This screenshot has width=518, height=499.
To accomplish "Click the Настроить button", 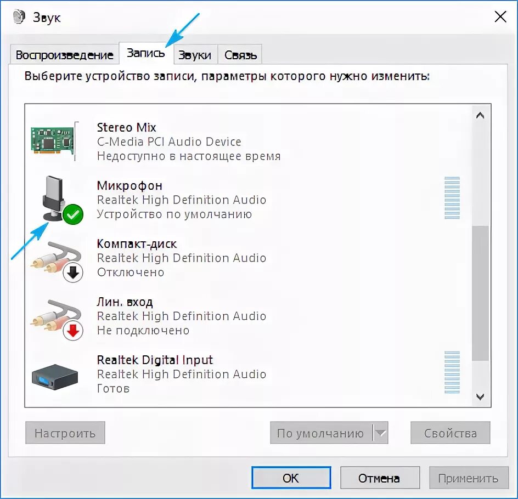I will coord(65,433).
